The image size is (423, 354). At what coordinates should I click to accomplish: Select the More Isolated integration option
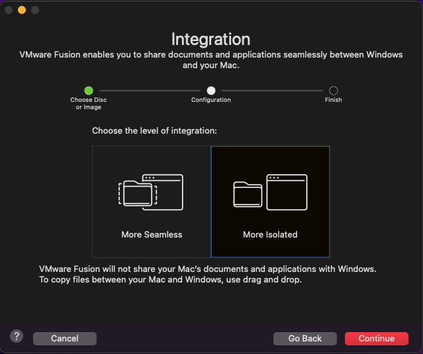coord(270,202)
